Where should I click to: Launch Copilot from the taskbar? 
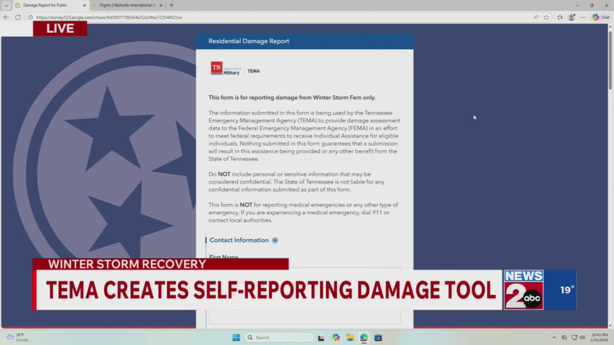[336, 338]
